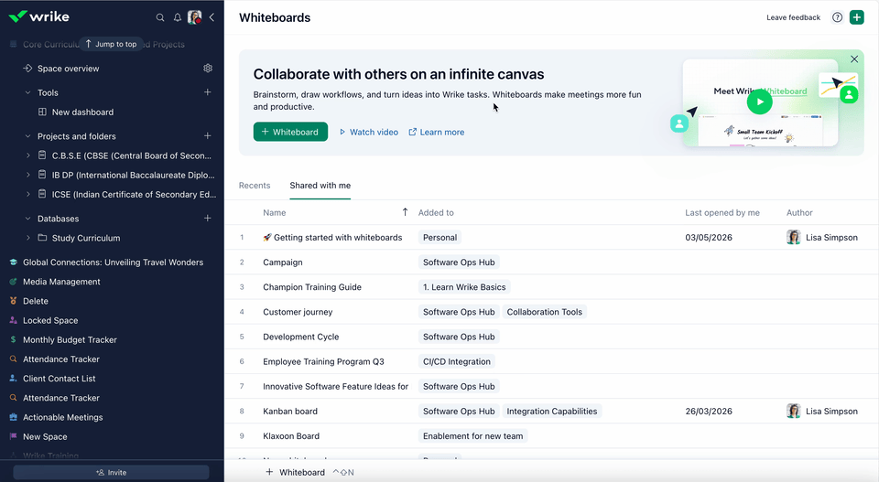Collapse the sidebar with the left chevron

[212, 17]
